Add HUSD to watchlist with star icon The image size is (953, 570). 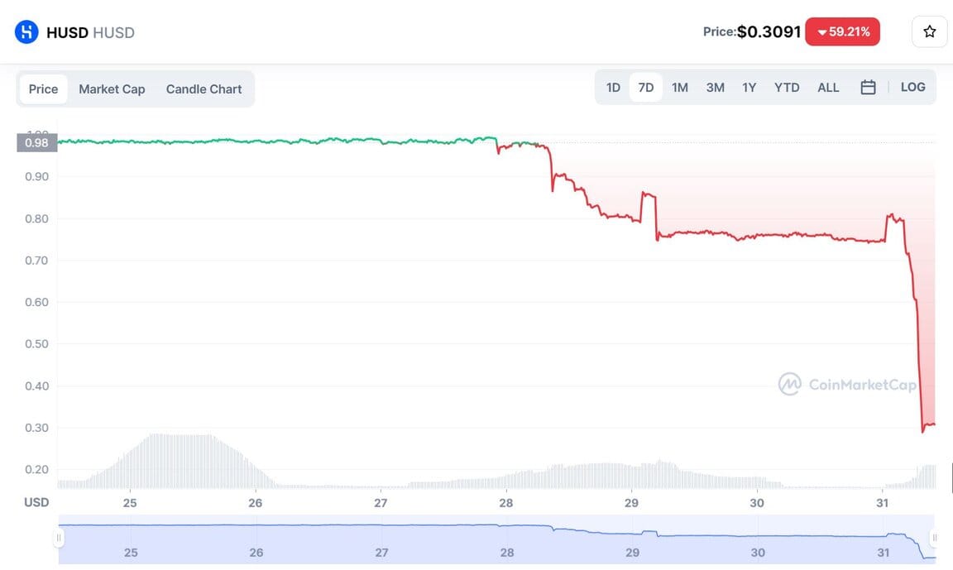929,31
